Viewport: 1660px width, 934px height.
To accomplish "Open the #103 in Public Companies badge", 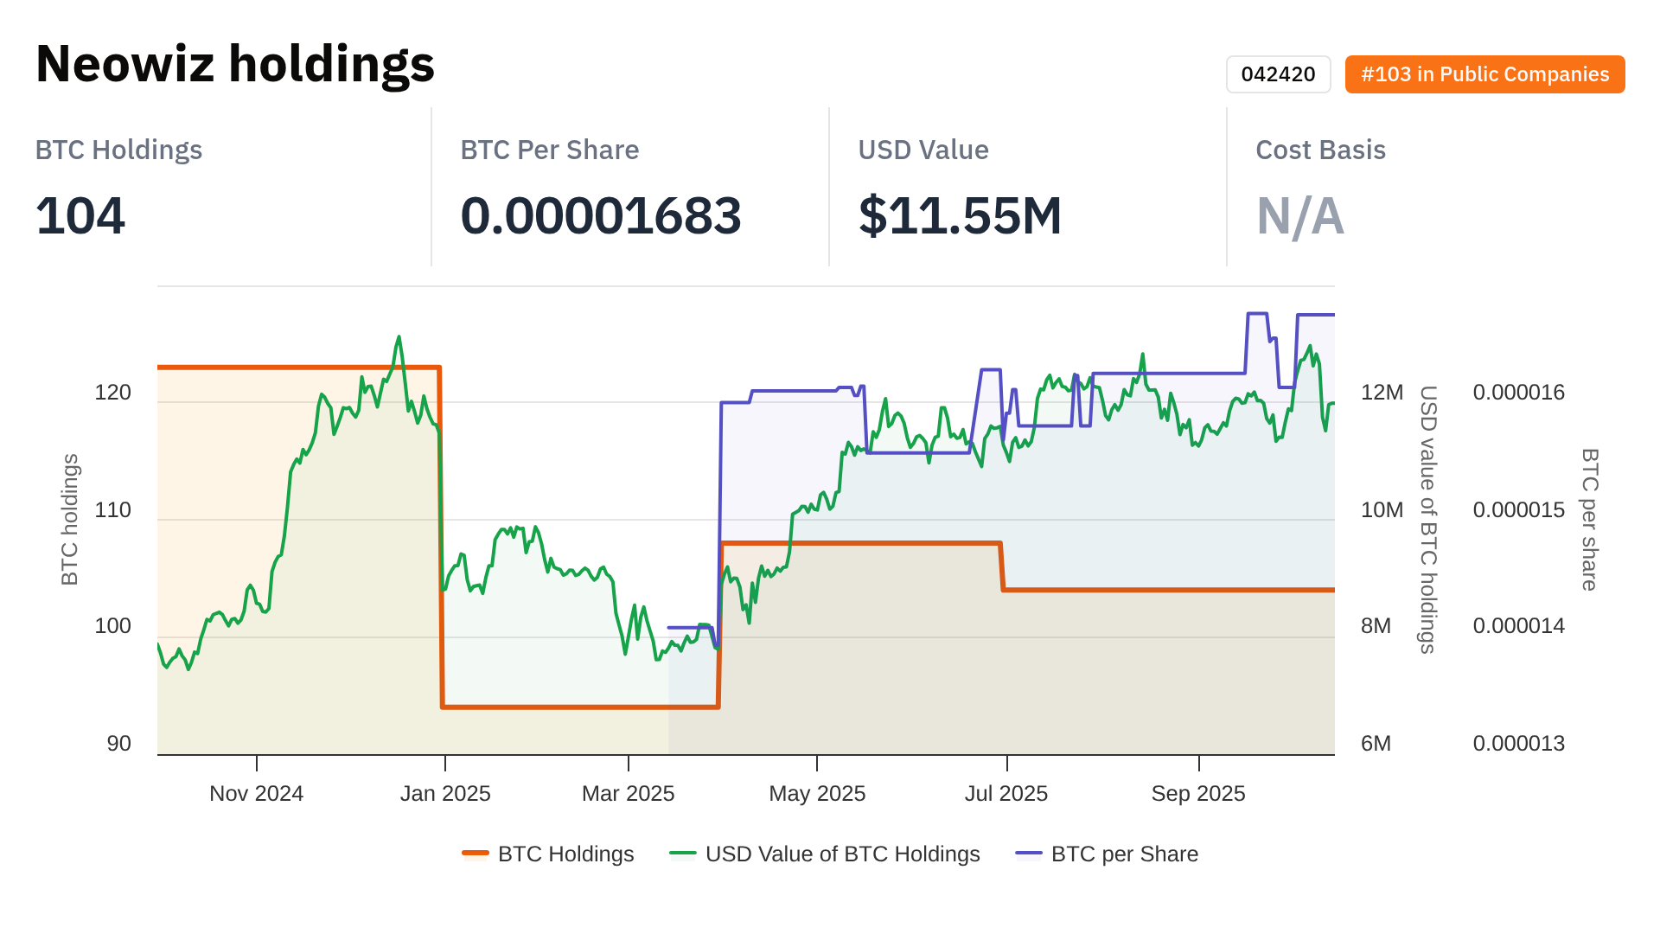I will (x=1484, y=74).
